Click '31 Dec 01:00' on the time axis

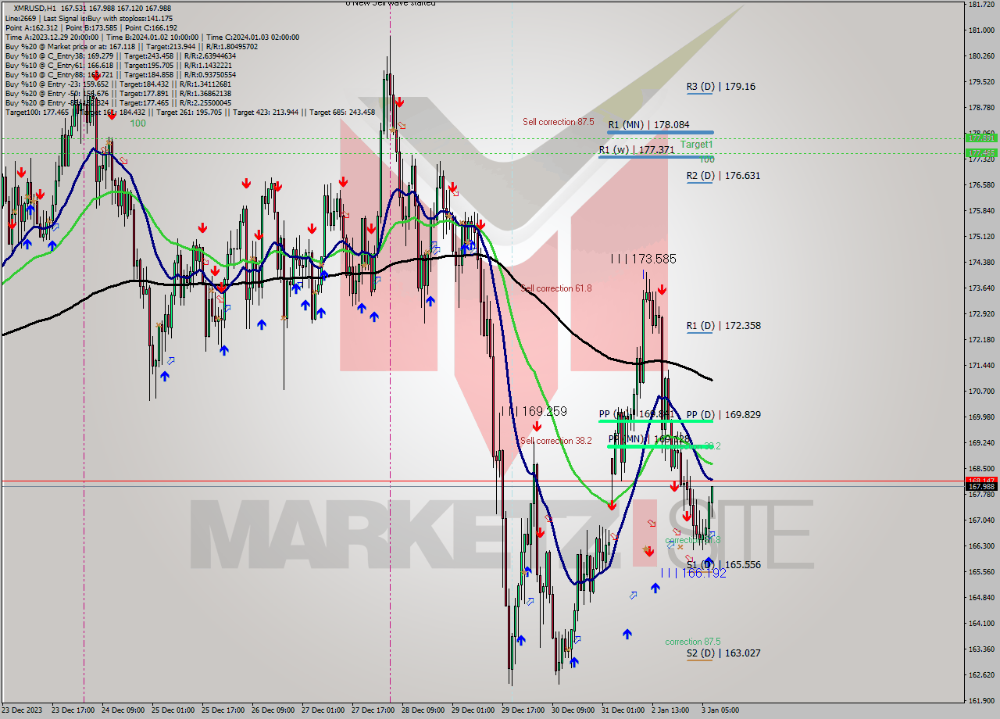[x=623, y=710]
